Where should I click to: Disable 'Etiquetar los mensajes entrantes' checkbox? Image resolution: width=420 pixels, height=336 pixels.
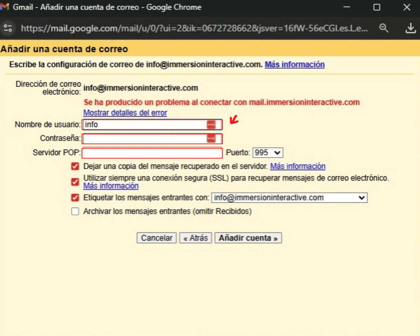pyautogui.click(x=75, y=198)
